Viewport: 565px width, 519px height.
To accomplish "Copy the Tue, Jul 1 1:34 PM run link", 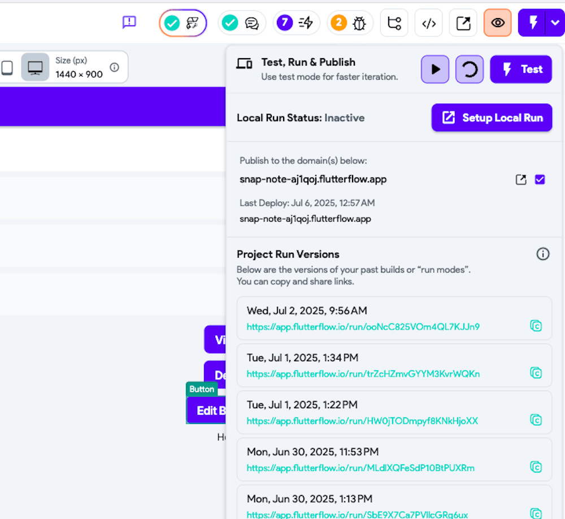I will pos(536,373).
